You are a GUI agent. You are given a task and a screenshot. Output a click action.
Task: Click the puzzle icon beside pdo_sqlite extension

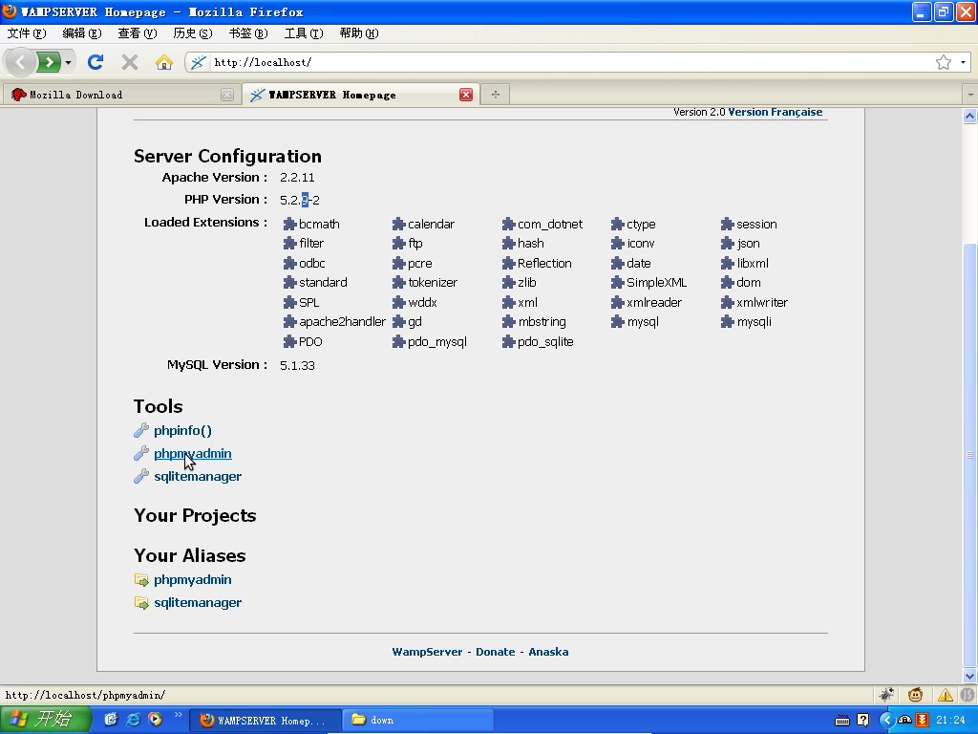(x=508, y=341)
